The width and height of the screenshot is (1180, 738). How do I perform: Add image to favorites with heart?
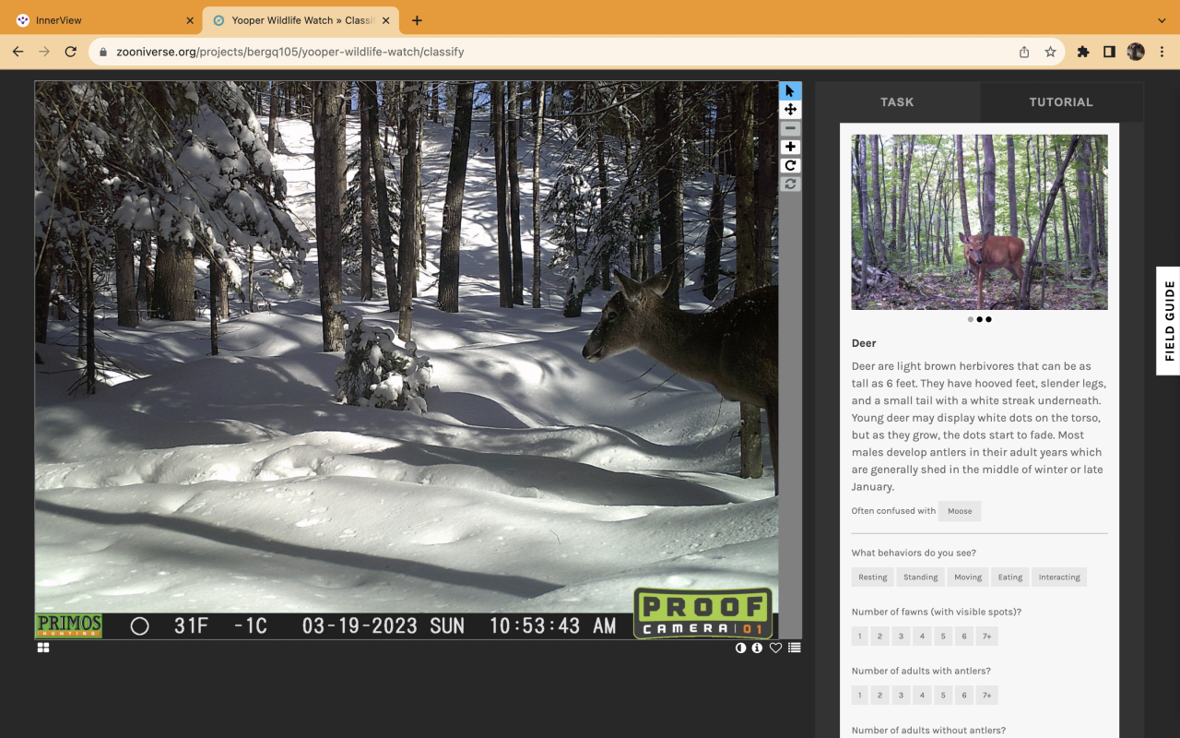(x=775, y=648)
